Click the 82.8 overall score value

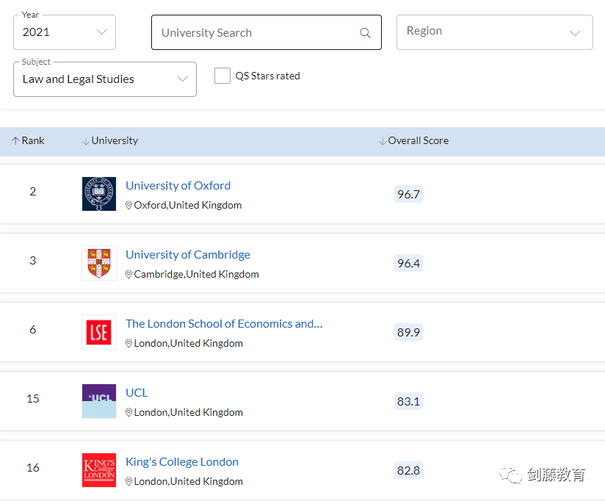(409, 470)
